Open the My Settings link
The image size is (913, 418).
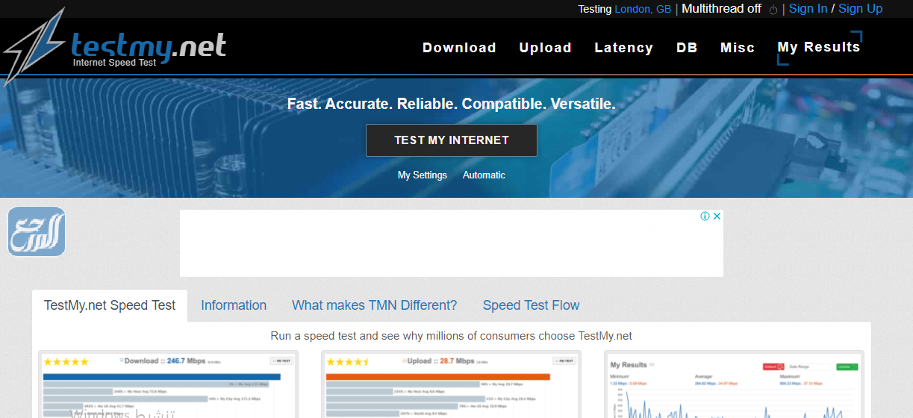click(423, 175)
